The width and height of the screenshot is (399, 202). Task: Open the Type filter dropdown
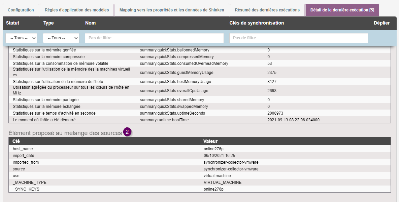click(61, 38)
